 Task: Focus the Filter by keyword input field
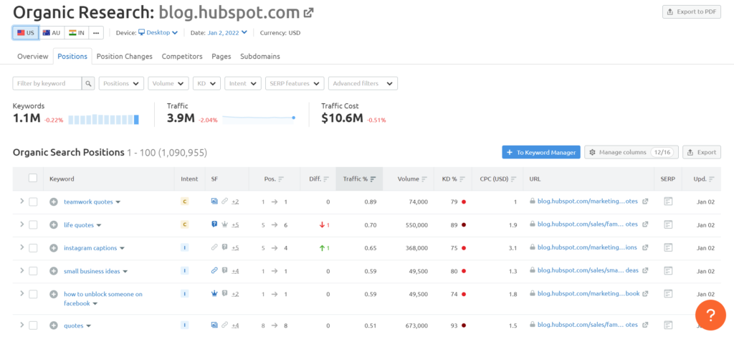pyautogui.click(x=47, y=83)
